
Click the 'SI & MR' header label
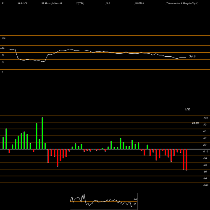tap(22, 3)
